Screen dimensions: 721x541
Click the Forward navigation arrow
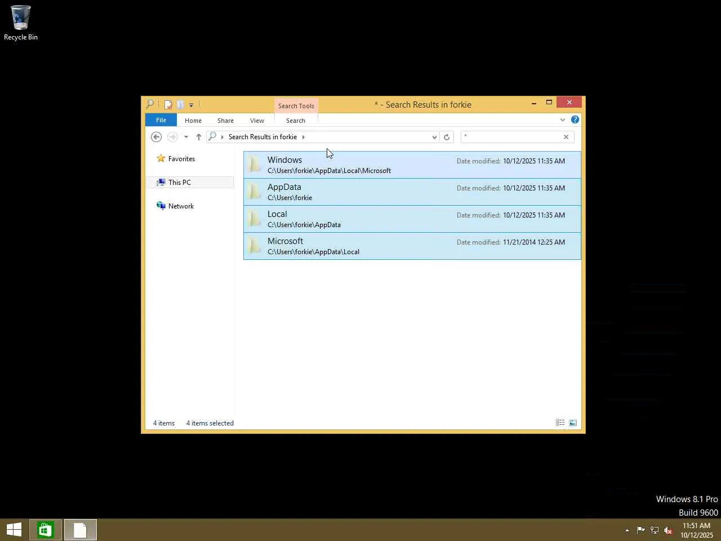point(172,137)
